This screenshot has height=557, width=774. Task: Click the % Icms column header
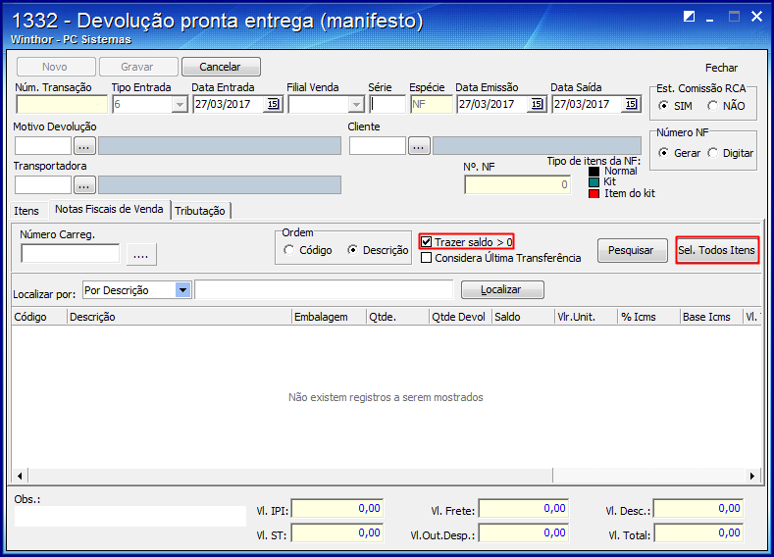pos(648,317)
